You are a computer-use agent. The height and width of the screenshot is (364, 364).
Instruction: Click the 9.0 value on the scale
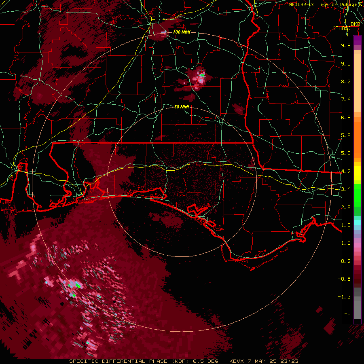[x=346, y=63]
